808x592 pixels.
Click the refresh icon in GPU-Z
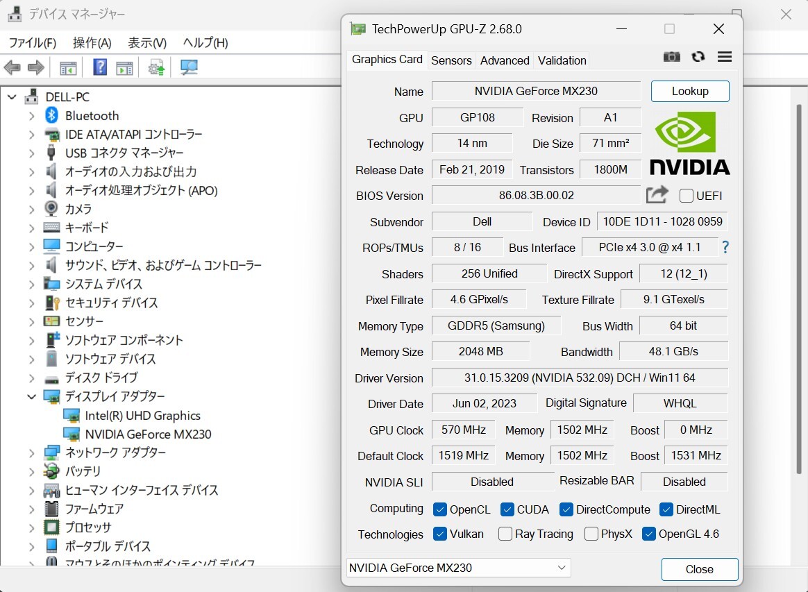(x=698, y=57)
